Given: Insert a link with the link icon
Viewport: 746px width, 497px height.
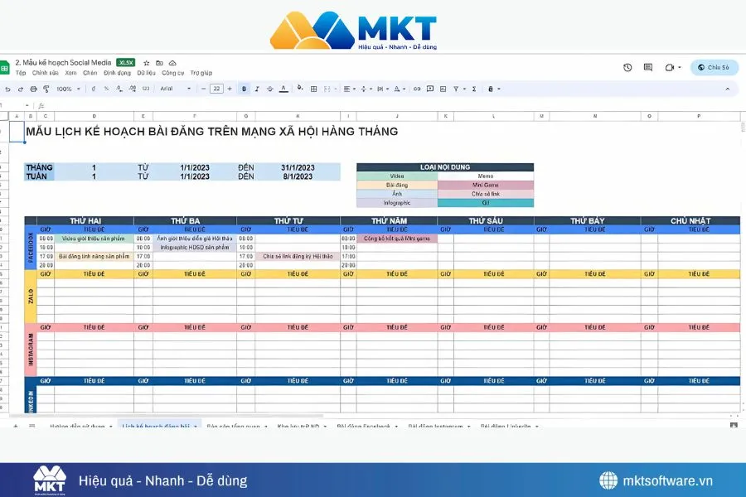Looking at the screenshot, I should tap(415, 89).
